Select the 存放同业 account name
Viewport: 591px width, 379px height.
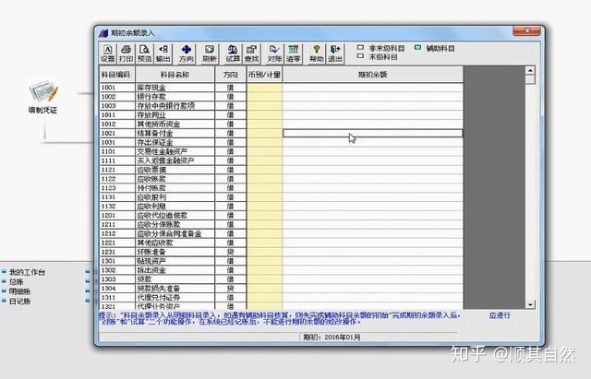pyautogui.click(x=151, y=114)
